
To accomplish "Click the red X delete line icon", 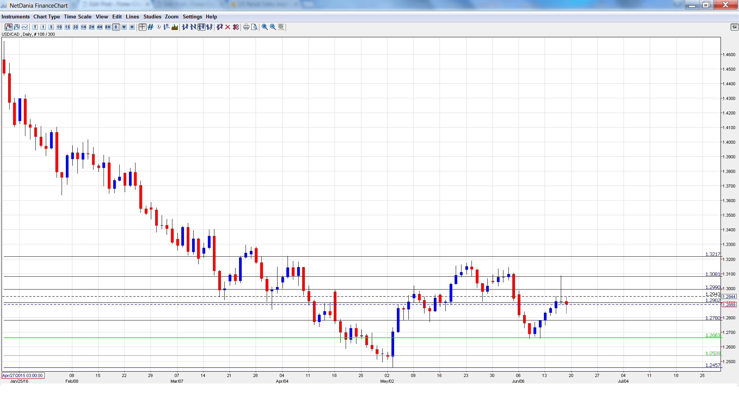I will 228,27.
